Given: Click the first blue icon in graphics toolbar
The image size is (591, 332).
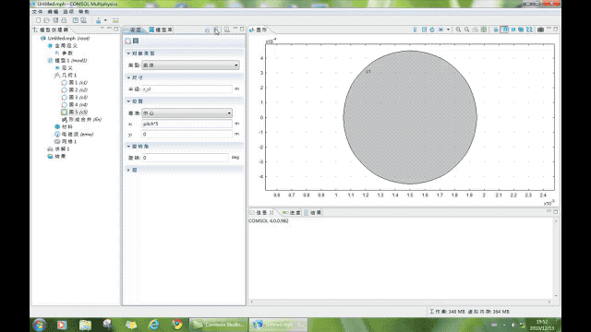Looking at the screenshot, I should 415,30.
